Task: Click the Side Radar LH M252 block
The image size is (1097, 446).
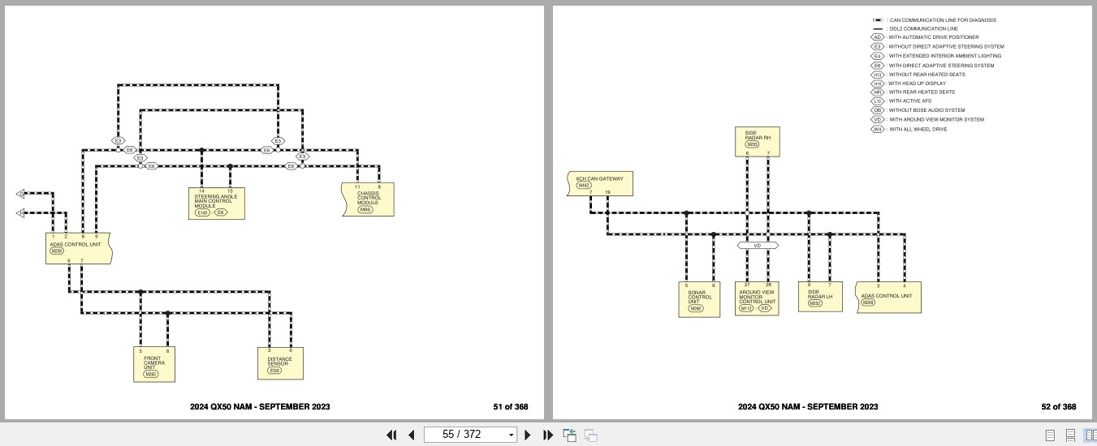Action: [x=820, y=297]
